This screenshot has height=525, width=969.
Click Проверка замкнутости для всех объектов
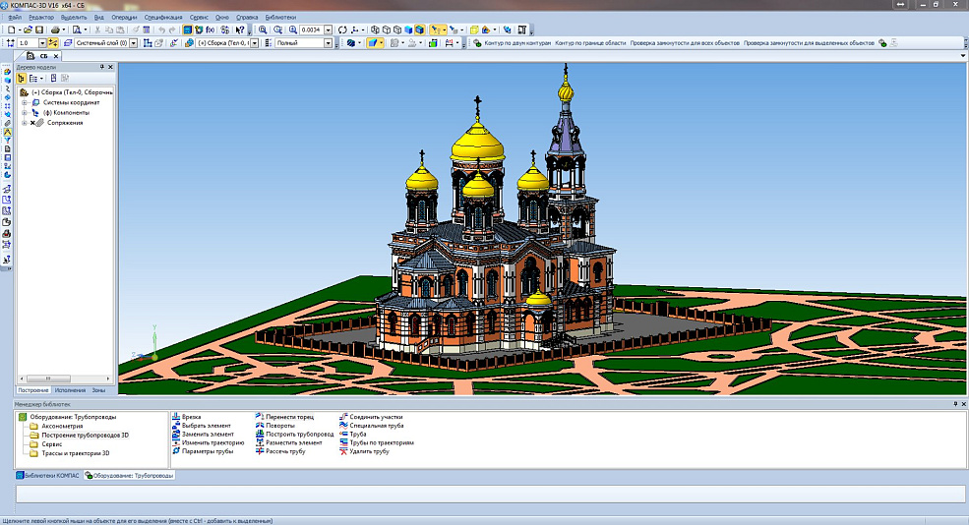pyautogui.click(x=684, y=43)
